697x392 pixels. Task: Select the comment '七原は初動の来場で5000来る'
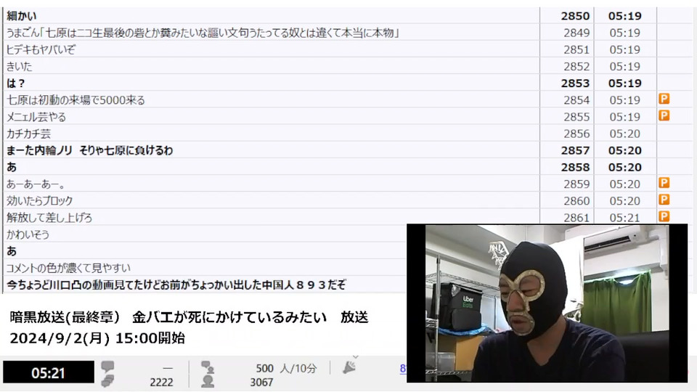[x=76, y=100]
